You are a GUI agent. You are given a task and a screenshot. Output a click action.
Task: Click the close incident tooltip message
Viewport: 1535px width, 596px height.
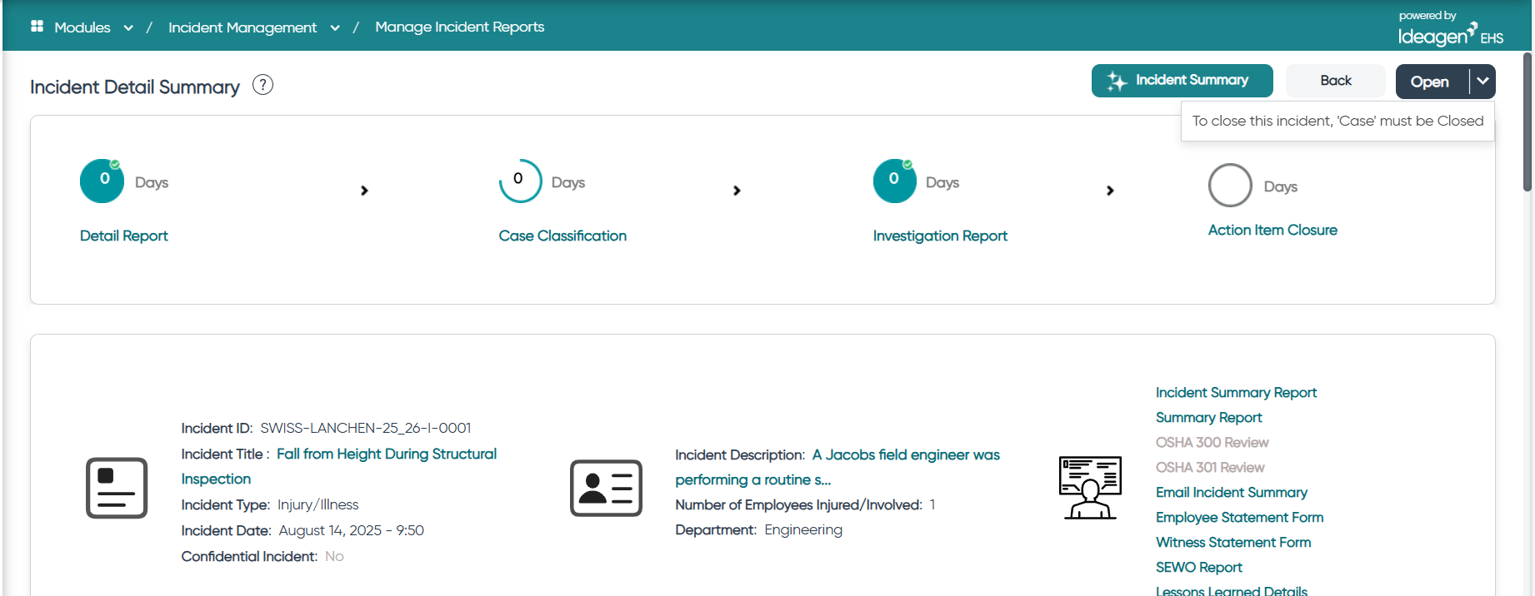(x=1337, y=121)
